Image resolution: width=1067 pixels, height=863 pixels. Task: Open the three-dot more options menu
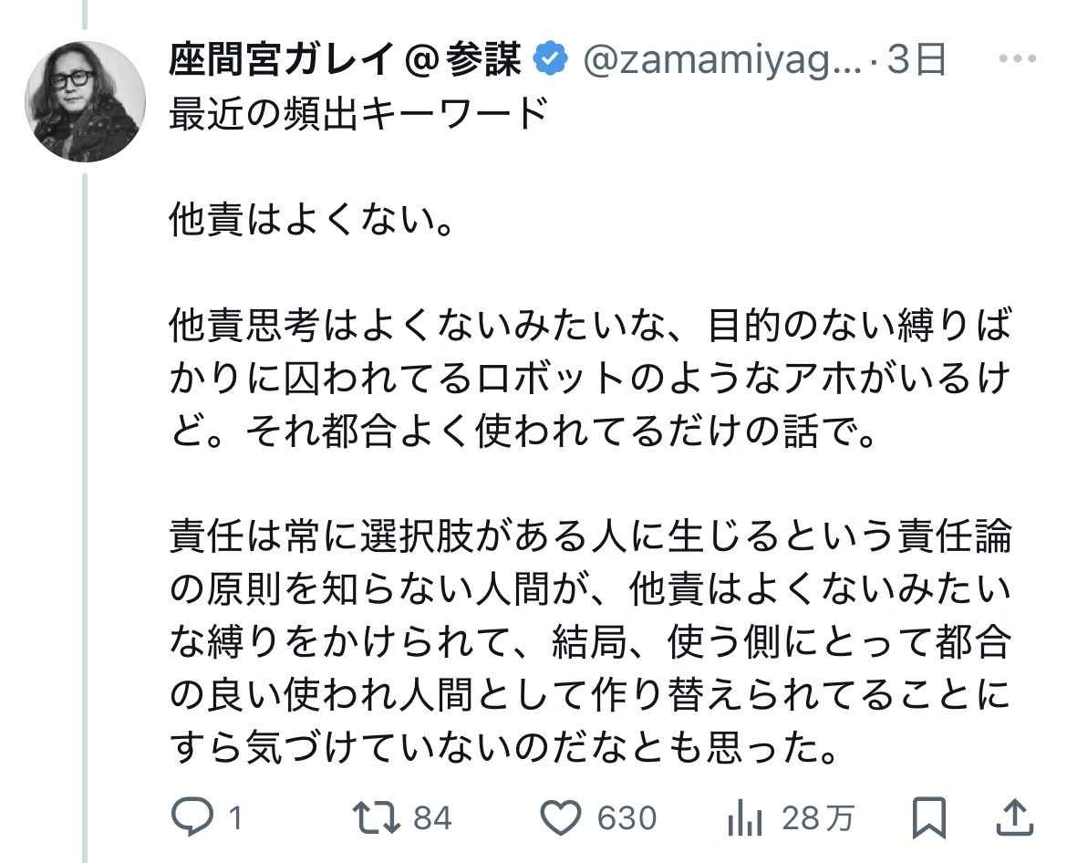point(1018,61)
